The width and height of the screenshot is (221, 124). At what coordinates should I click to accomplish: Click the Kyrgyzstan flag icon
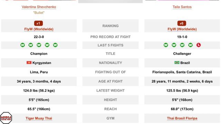click(29, 63)
